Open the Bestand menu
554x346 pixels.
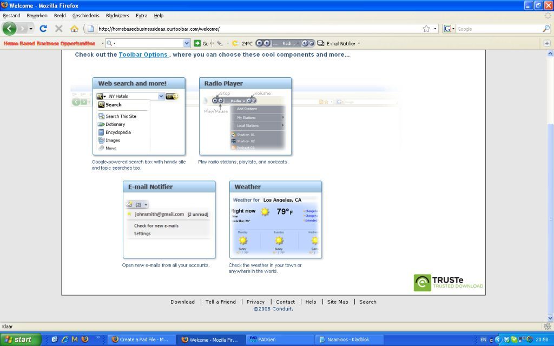pos(12,16)
